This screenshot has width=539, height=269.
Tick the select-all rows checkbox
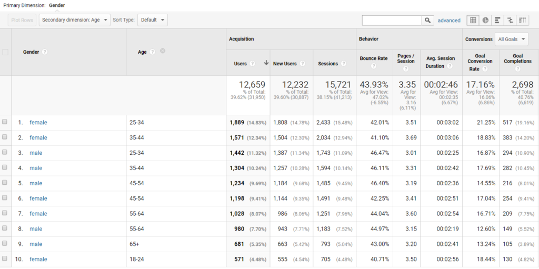[5, 52]
